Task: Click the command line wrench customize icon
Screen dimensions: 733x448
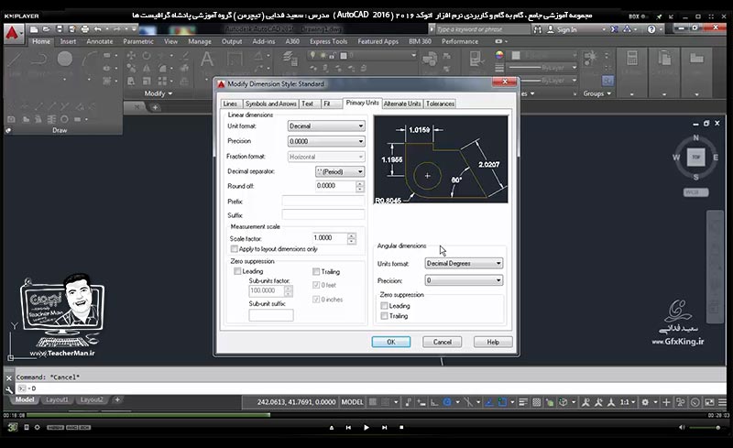Action: click(x=9, y=389)
